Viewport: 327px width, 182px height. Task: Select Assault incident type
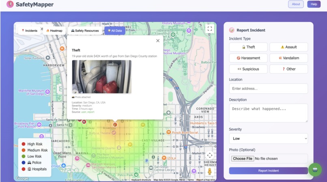[x=288, y=47]
